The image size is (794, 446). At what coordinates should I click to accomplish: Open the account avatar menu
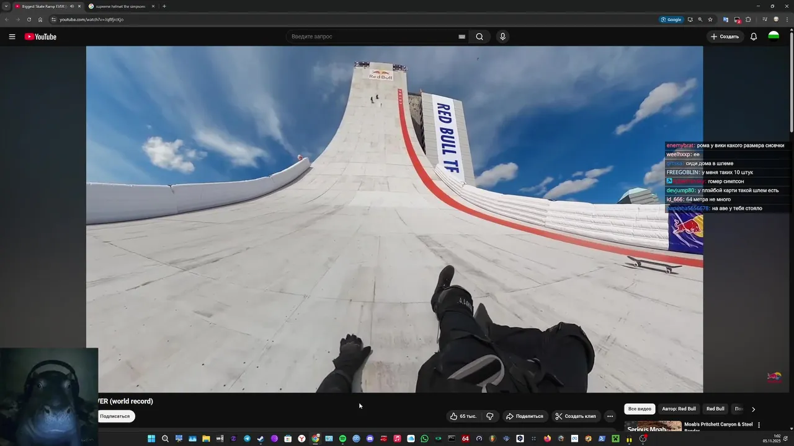point(774,37)
